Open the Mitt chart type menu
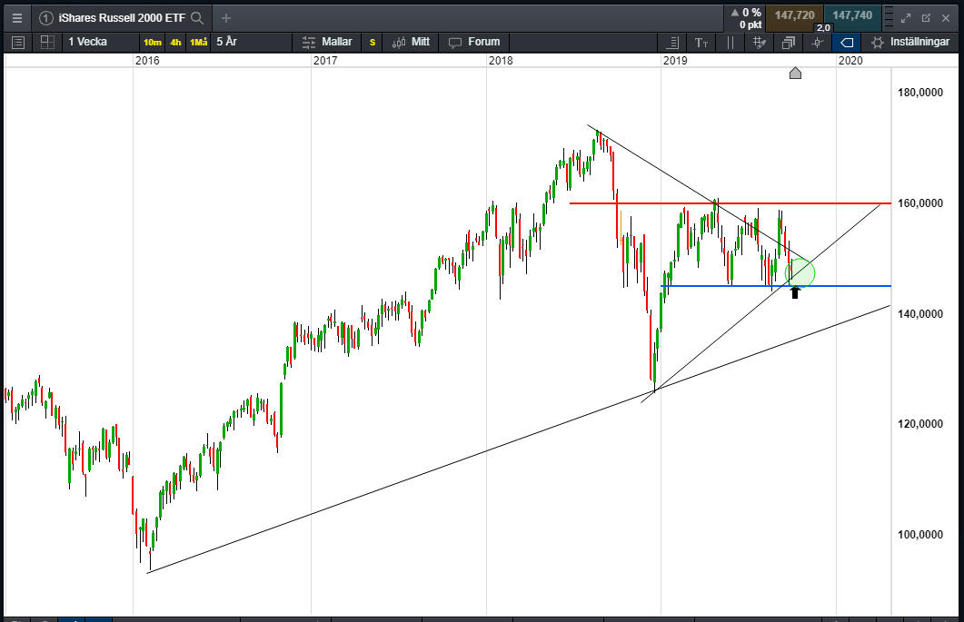Viewport: 964px width, 622px height. [411, 42]
